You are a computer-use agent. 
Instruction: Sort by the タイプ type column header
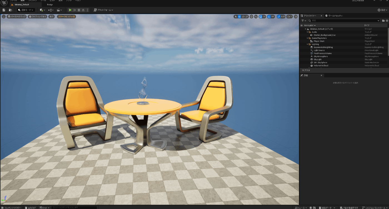[367, 25]
